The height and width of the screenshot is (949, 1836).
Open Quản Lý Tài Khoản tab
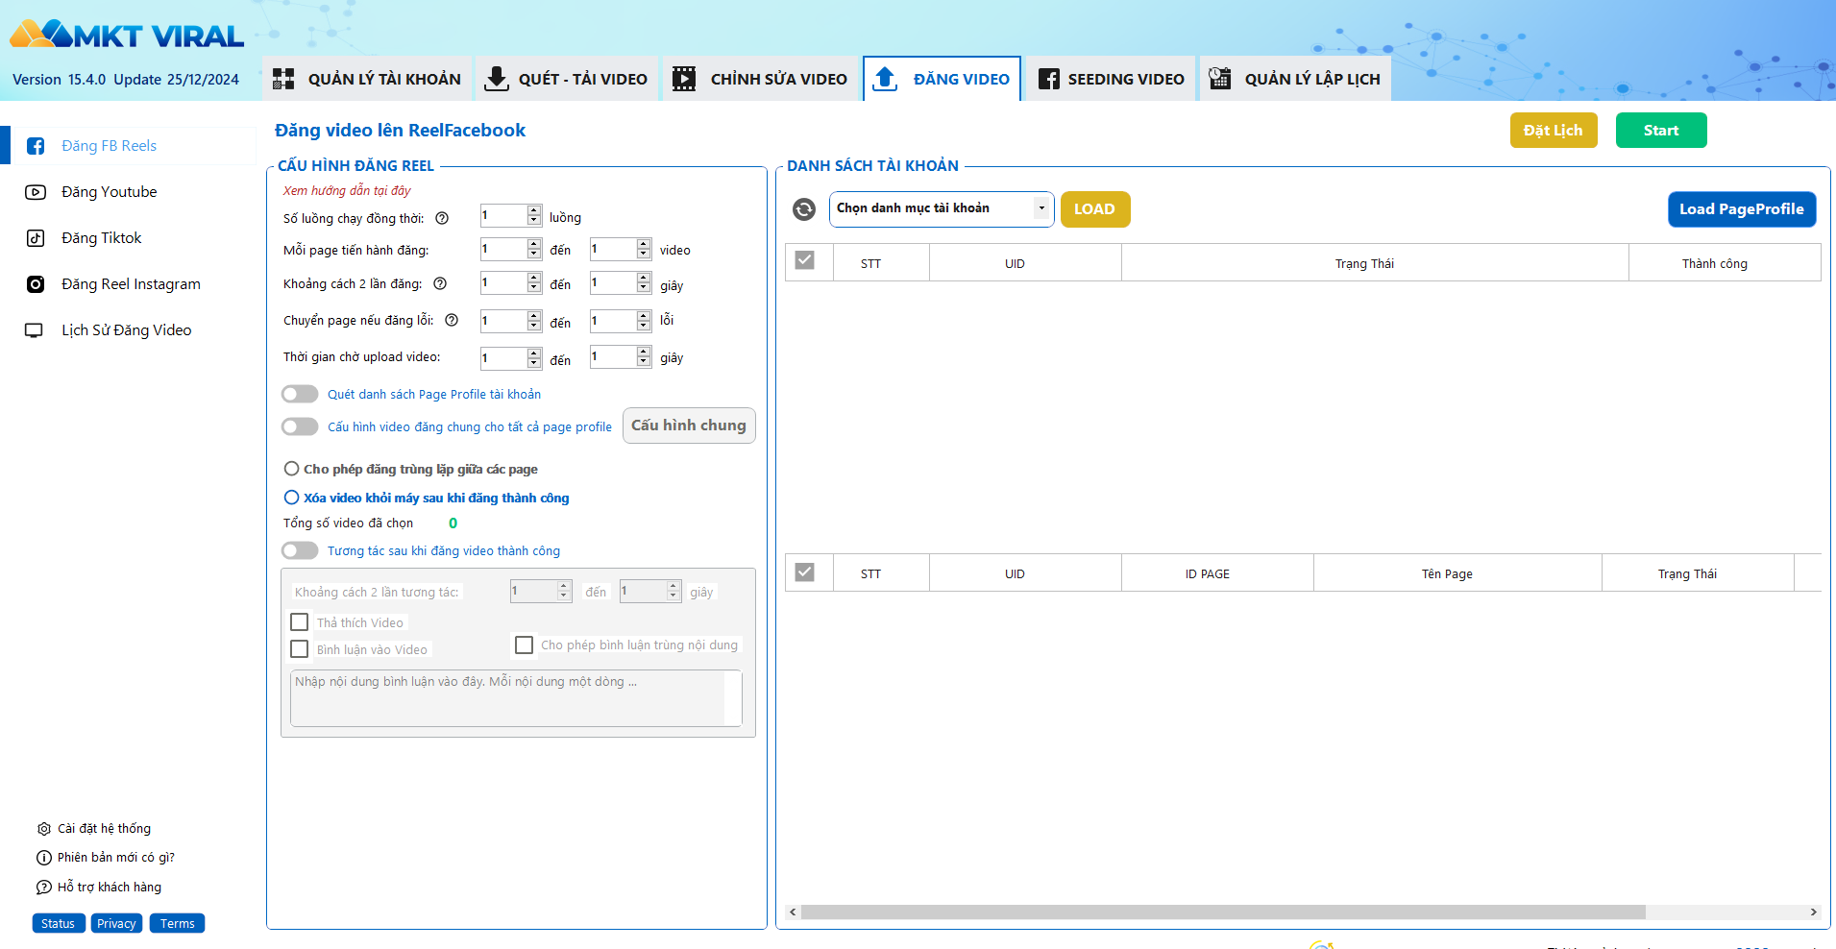(x=366, y=79)
